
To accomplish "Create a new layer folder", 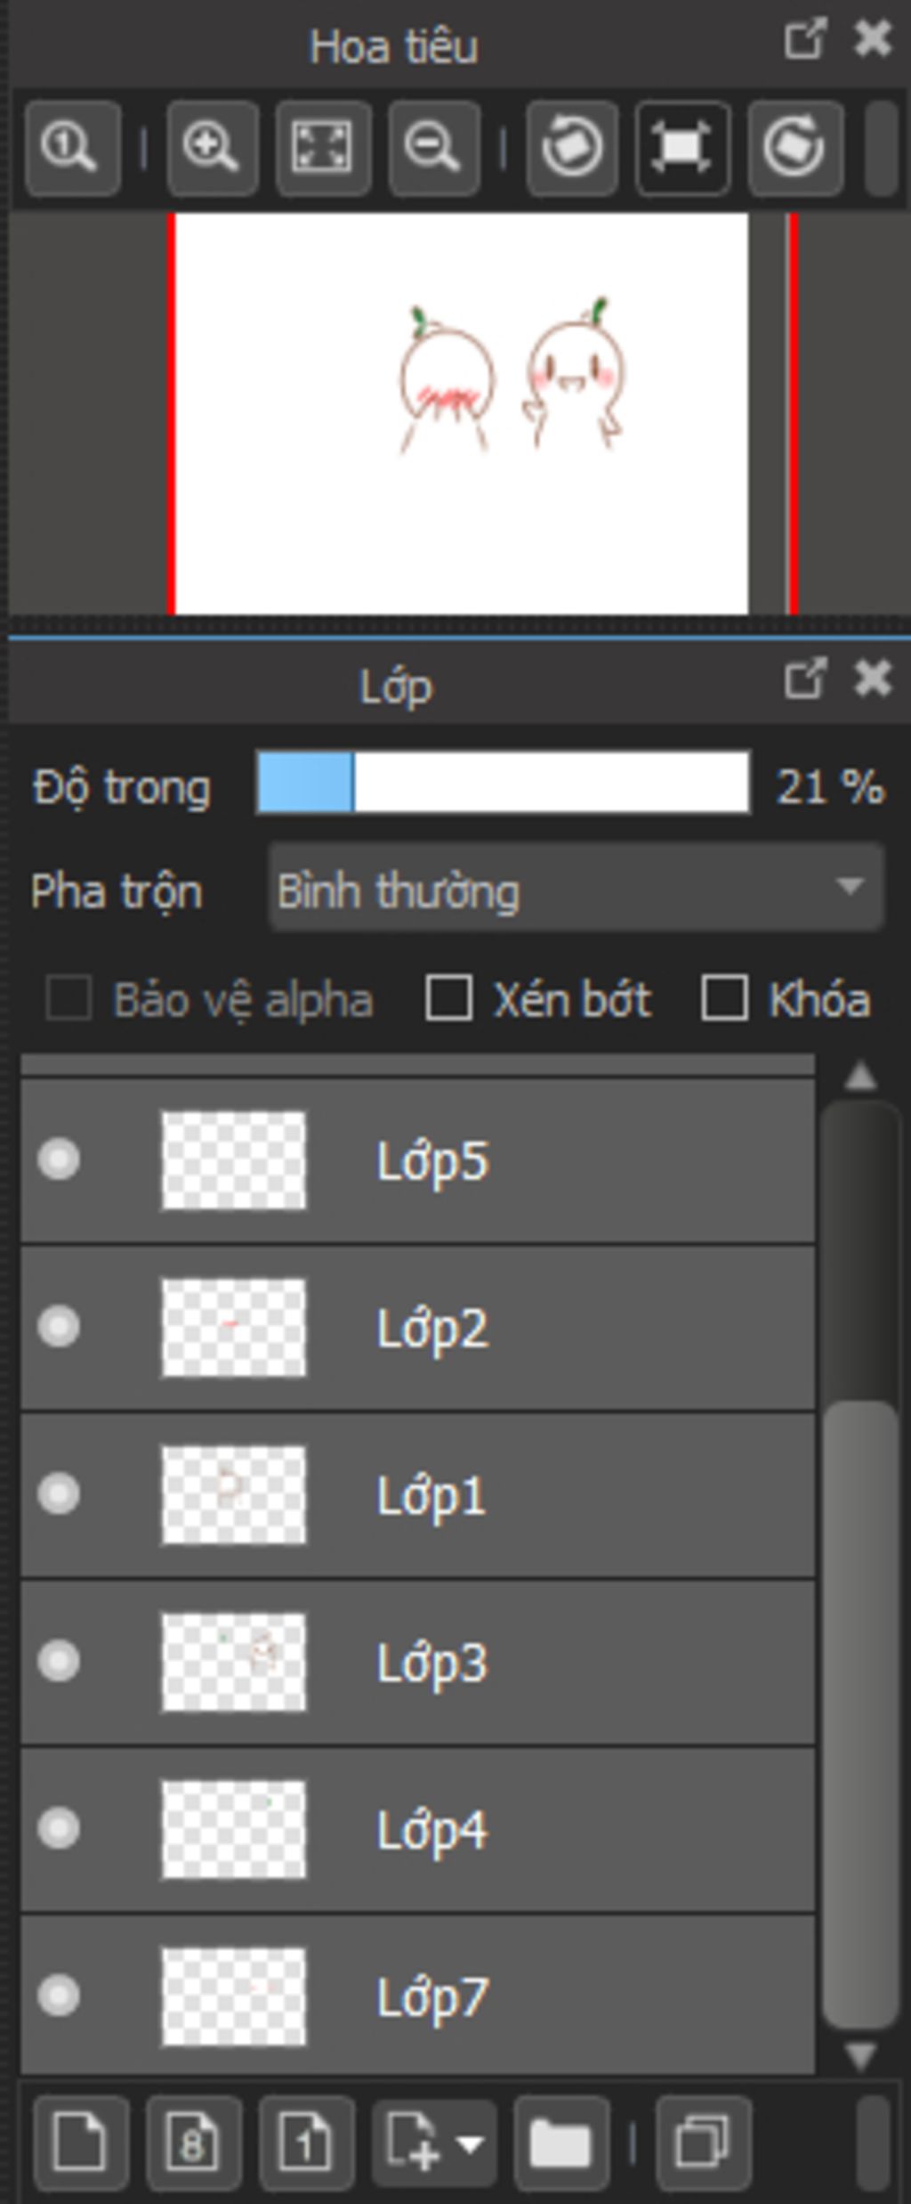I will coord(561,2143).
